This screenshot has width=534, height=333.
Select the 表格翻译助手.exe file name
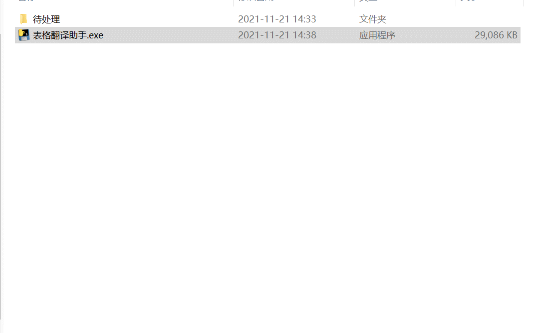(68, 35)
